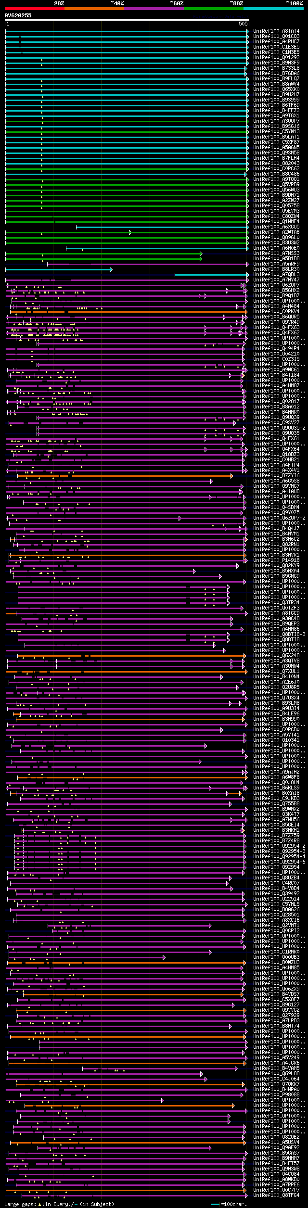Click the short cyan bar for UniRef100_B8LR30
Image resolution: width=308 pixels, height=1208 pixels.
pos(59,269)
